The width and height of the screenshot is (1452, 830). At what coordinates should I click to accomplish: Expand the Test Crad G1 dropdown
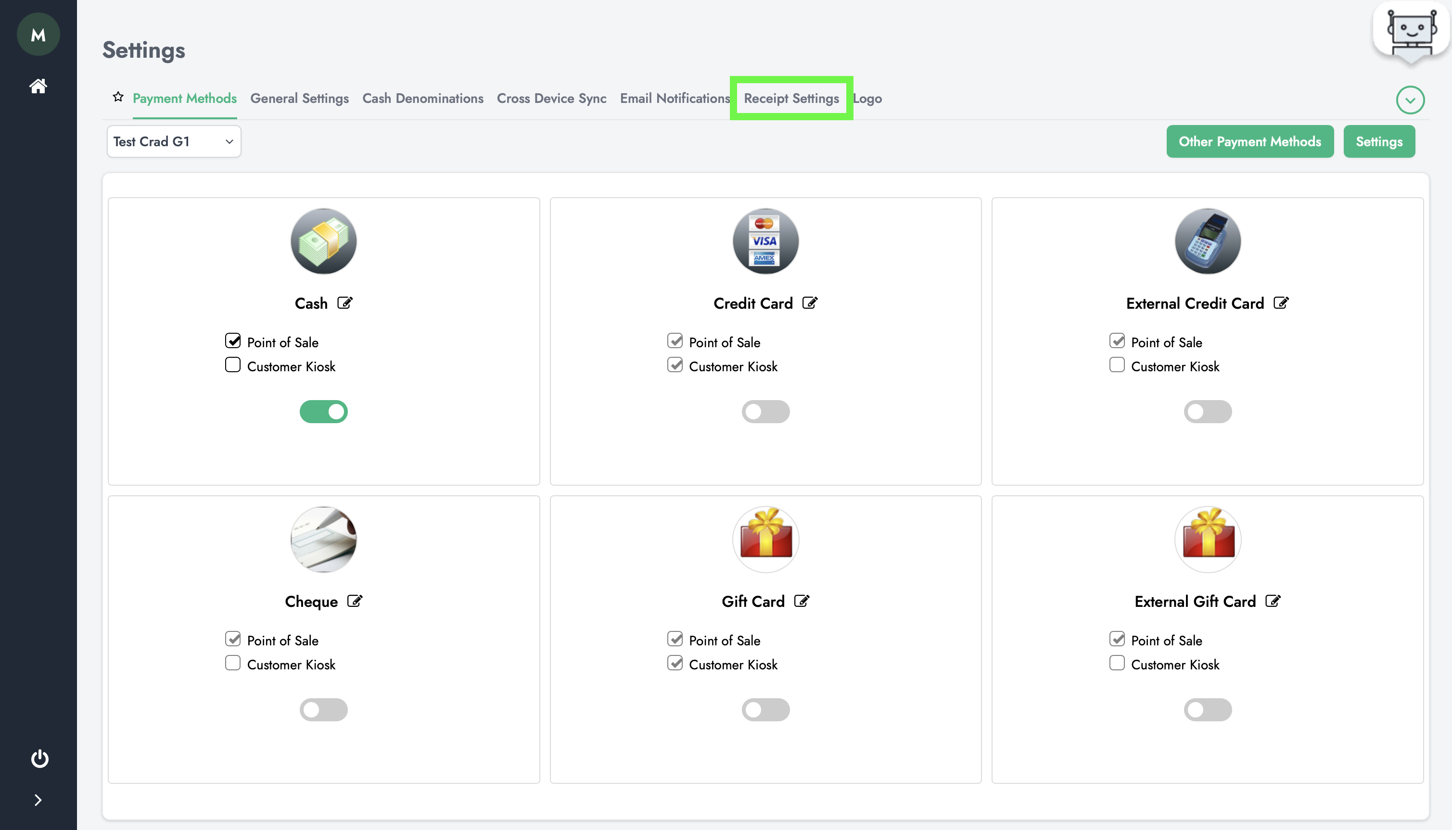tap(172, 140)
